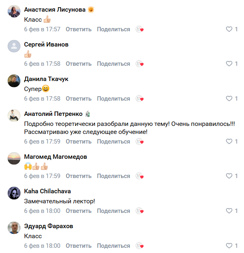Screen dimensions: 244x253
Task: Open Данила Ткачук's avatar picture
Action: (14, 81)
